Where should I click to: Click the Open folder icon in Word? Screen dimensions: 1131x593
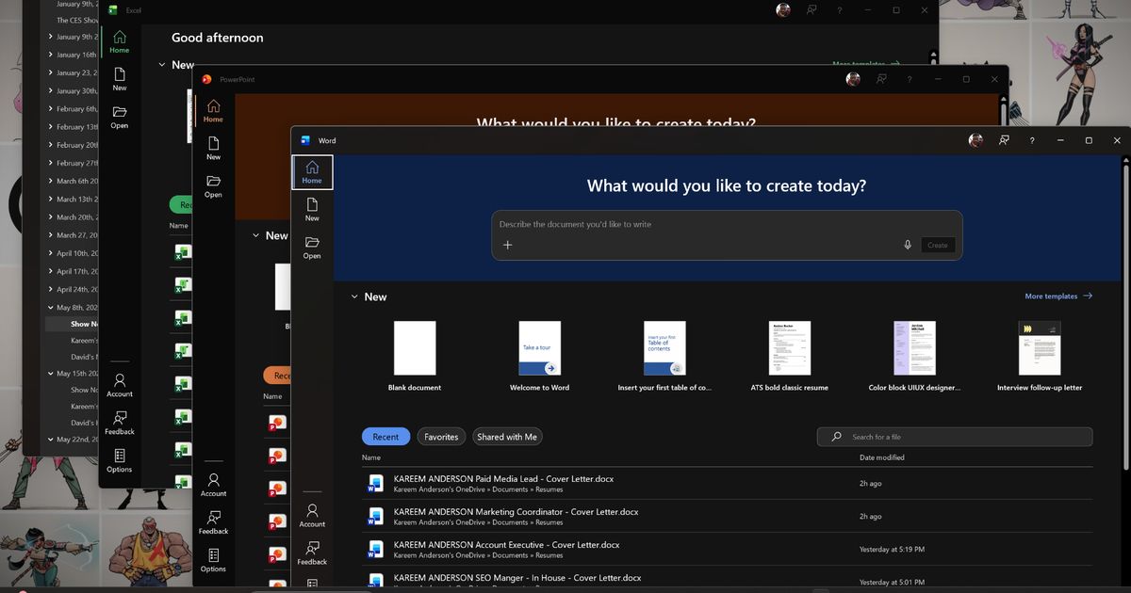pos(312,247)
